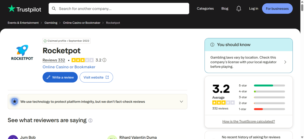Click reviewer name Rihard Valentin Duma
The height and width of the screenshot is (139, 304).
pos(138,137)
